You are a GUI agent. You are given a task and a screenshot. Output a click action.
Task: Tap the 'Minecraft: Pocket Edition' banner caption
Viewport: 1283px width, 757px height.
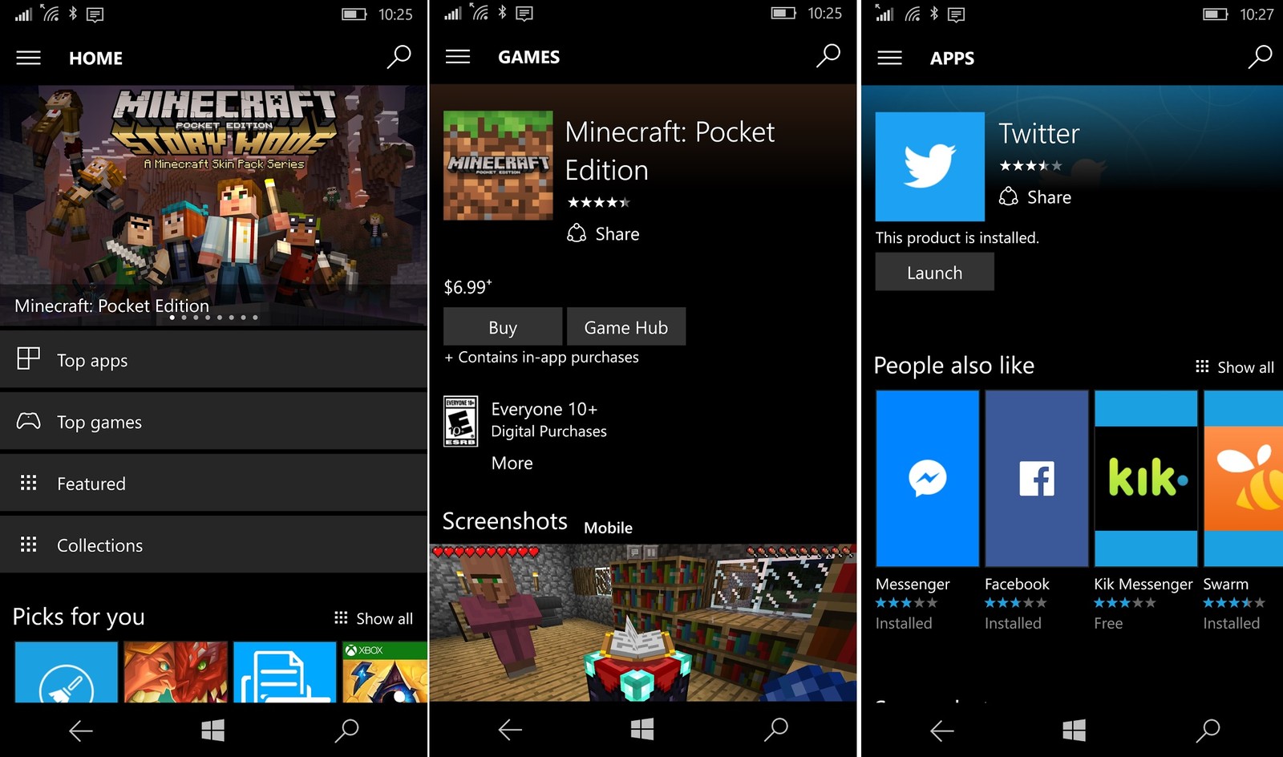(111, 306)
